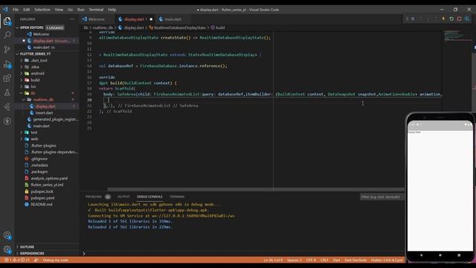
Task: Open analysis_options.yaml in the file tree
Action: 49,179
